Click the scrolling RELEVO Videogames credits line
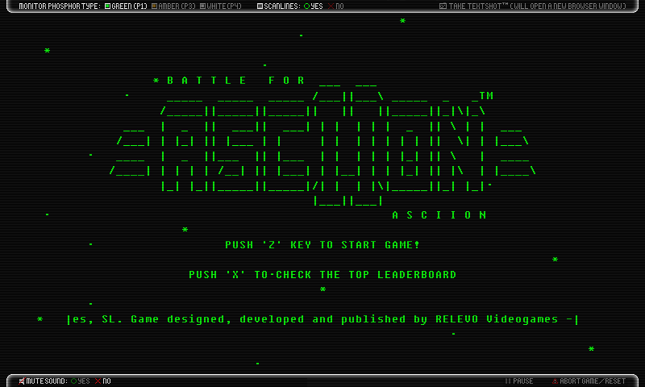Viewport: 645px width, 387px height. [322, 319]
